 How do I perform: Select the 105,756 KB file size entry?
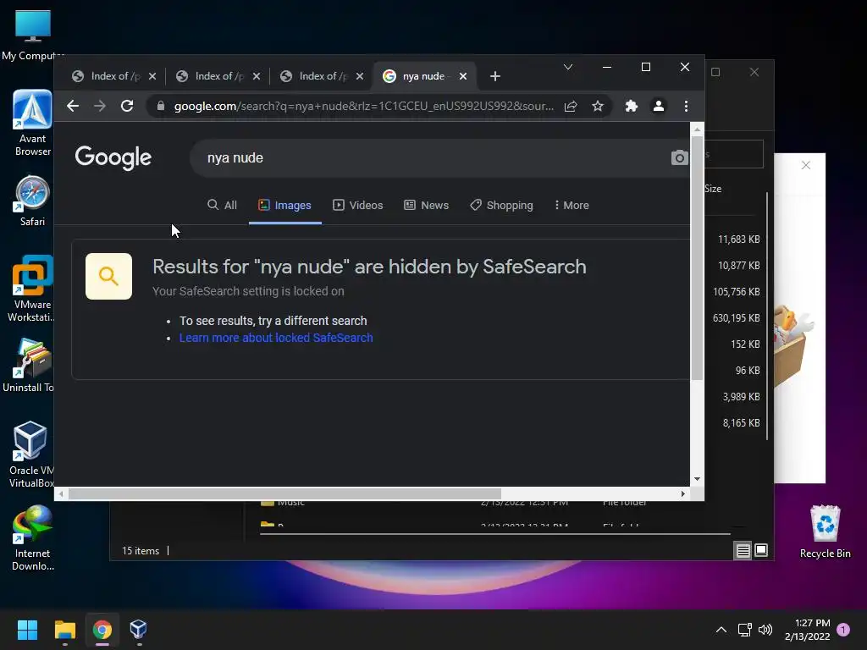(737, 291)
